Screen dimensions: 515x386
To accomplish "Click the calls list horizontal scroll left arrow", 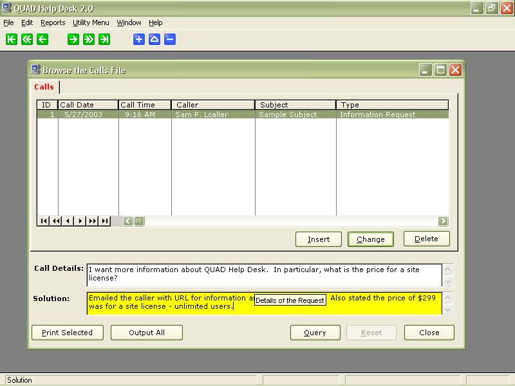I will (x=128, y=221).
